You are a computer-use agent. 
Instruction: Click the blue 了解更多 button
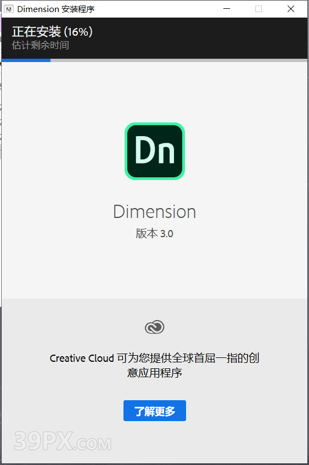[x=155, y=411]
